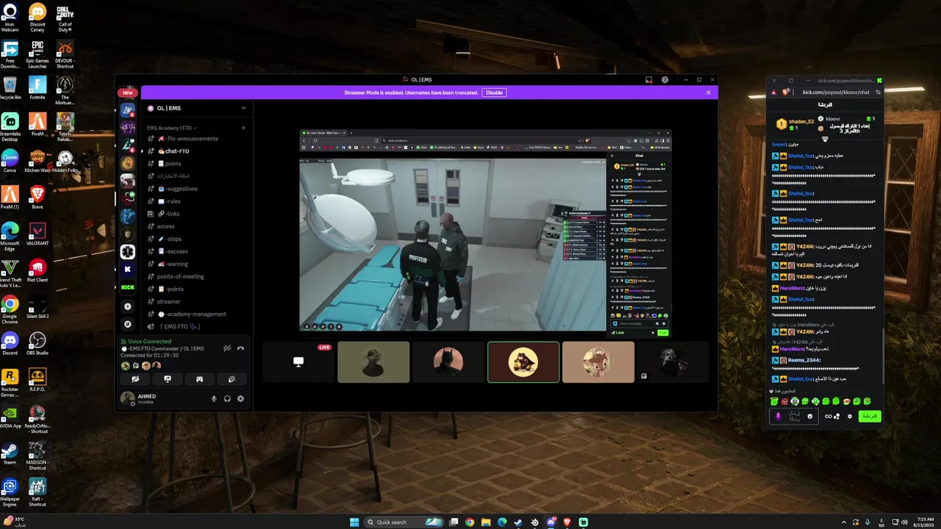Select the deer avatar participant tile

coord(598,361)
